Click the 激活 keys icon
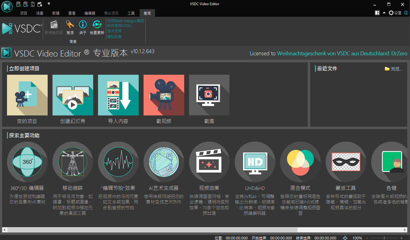Image resolution: width=410 pixels, height=240 pixels. [70, 25]
